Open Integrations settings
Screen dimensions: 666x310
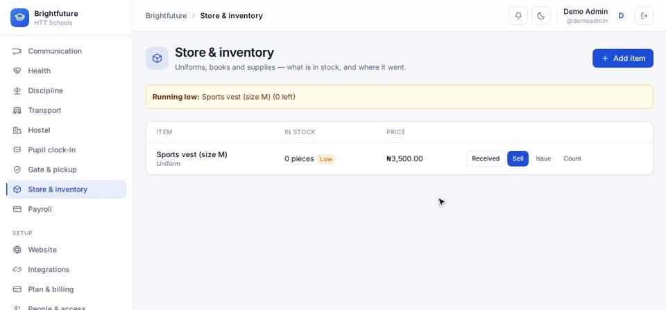(67, 269)
